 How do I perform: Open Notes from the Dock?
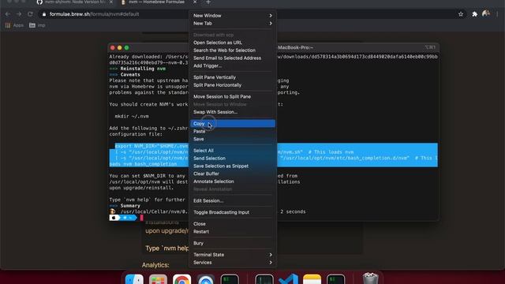[x=312, y=279]
